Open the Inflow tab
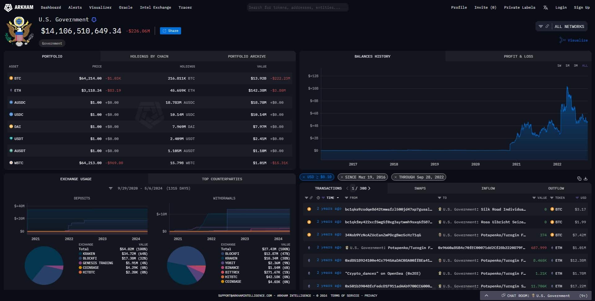 coord(488,188)
